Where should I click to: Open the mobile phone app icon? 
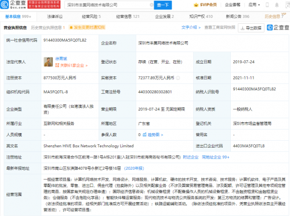tap(267, 5)
